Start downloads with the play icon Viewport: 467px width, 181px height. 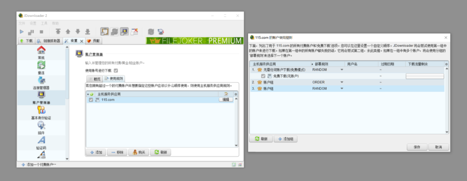(22, 31)
